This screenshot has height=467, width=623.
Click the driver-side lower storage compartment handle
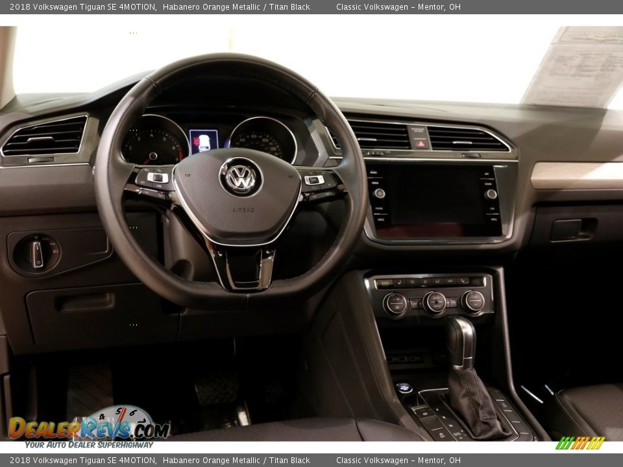click(86, 302)
